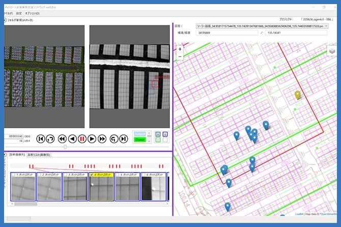Viewport: 341px width, 227px height.
Task: Tick the checkbox on thumbnail 5
Action: [x=118, y=175]
